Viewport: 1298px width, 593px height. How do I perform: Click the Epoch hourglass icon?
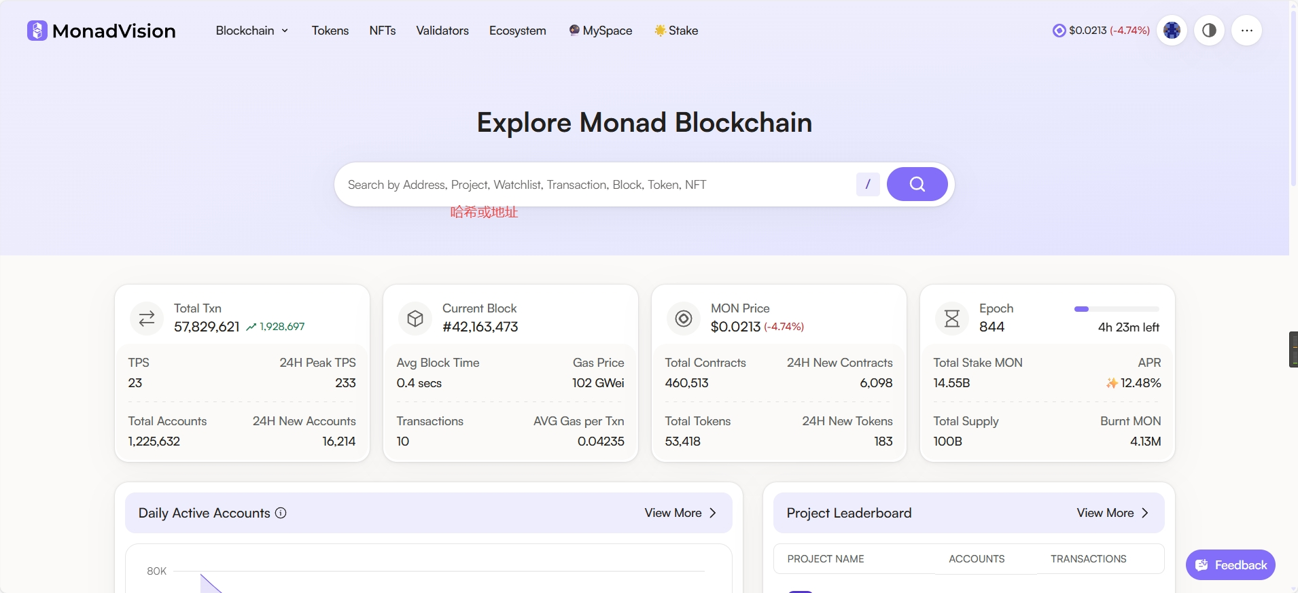[952, 319]
